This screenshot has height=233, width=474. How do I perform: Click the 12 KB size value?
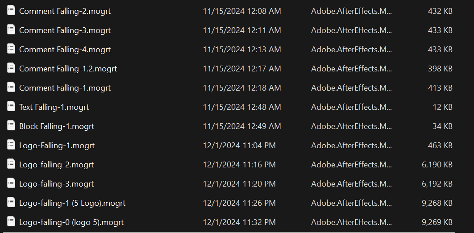pyautogui.click(x=443, y=107)
